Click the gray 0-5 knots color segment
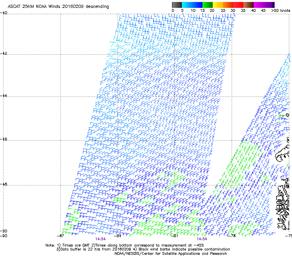Viewport: 292px width, 256px height. (177, 5)
